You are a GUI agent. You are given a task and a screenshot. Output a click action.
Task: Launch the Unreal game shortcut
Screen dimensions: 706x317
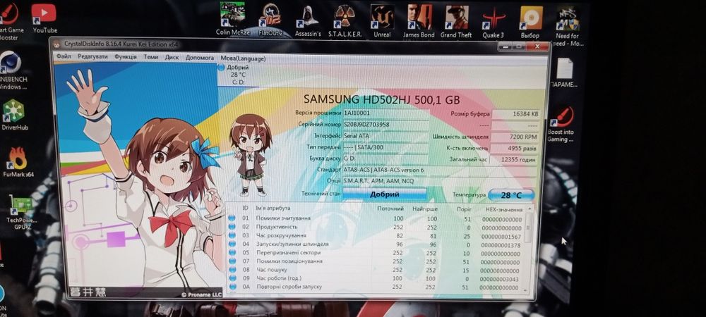[x=382, y=20]
